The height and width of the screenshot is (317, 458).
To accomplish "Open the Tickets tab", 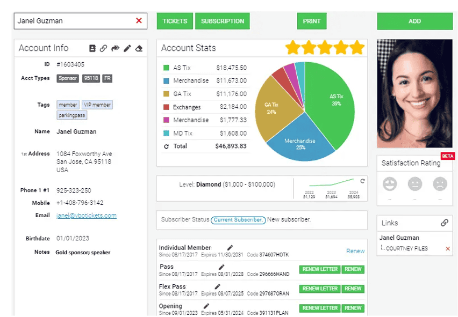I will click(x=175, y=21).
